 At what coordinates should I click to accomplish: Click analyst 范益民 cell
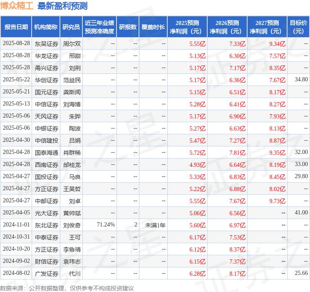[72, 80]
